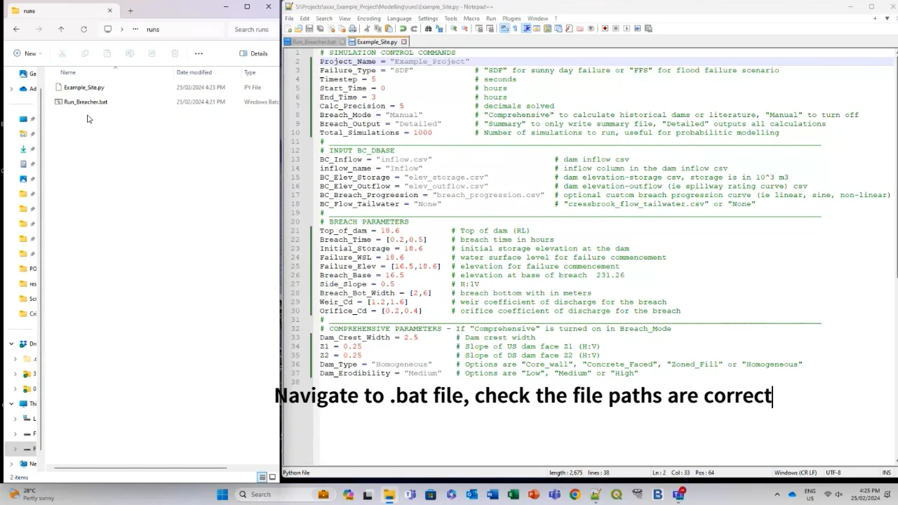Switch to the Run_Breacher.bat tab
This screenshot has height=505, width=898.
(x=314, y=42)
